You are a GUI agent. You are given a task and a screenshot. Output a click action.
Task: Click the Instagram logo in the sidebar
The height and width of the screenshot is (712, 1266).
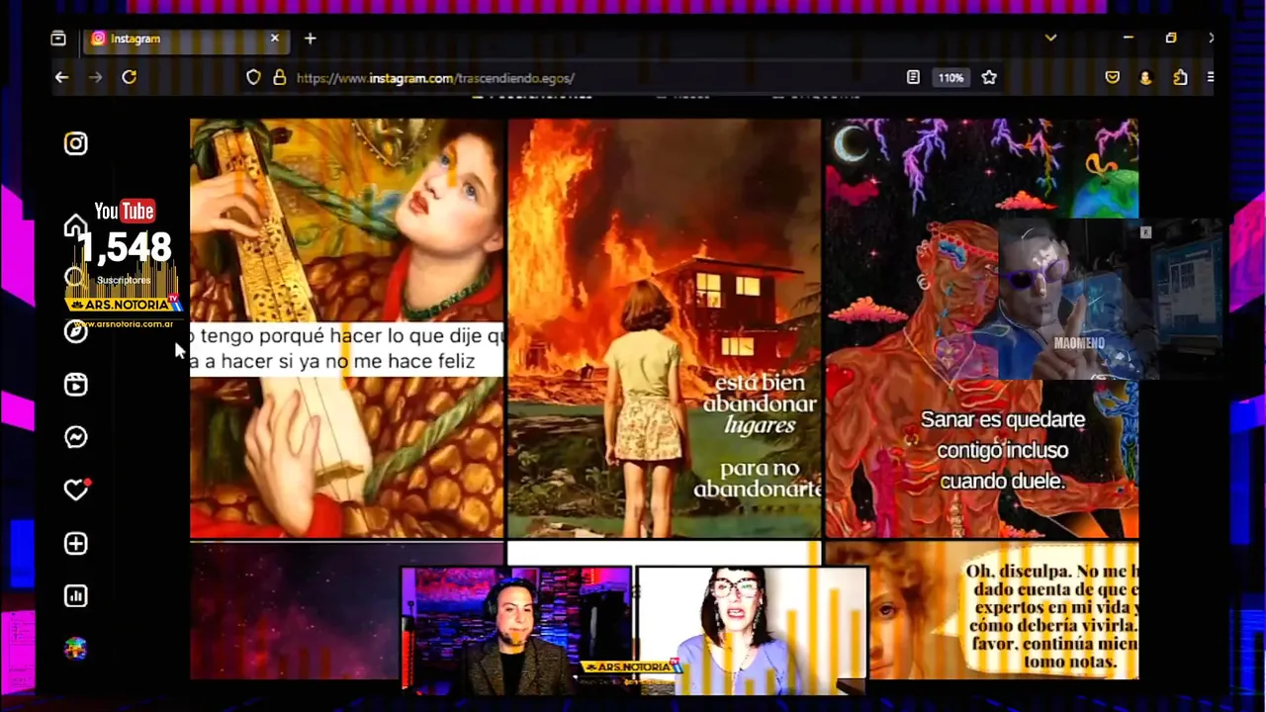pyautogui.click(x=76, y=143)
